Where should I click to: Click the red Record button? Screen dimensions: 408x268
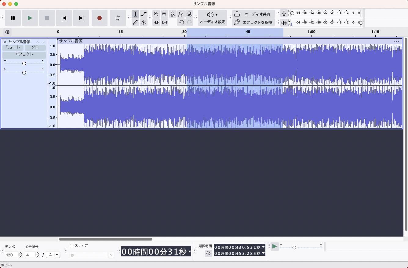click(99, 18)
